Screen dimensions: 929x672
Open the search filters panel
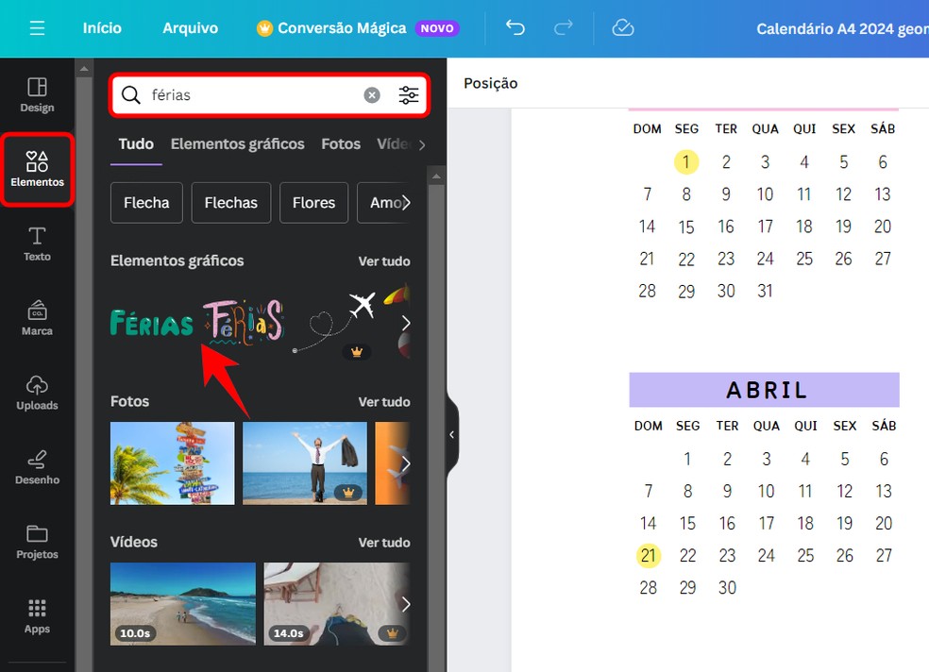pos(409,94)
